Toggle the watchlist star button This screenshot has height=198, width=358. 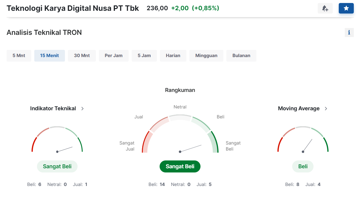pos(346,8)
